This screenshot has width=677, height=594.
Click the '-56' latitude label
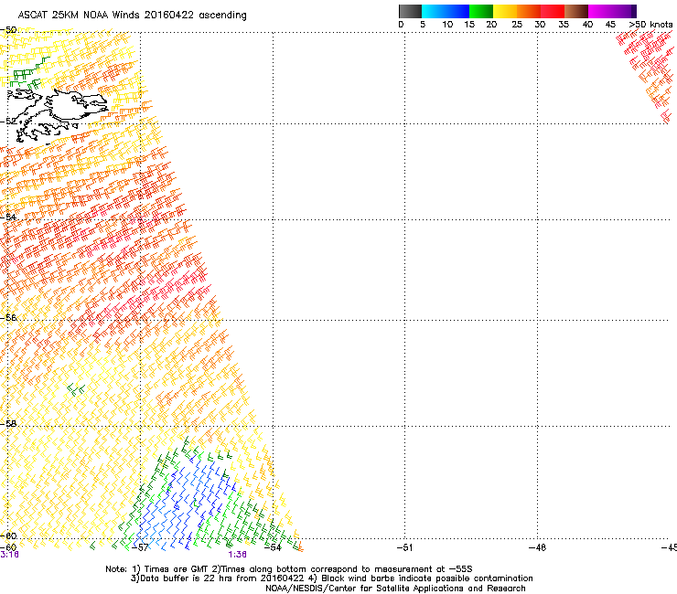(x=8, y=317)
